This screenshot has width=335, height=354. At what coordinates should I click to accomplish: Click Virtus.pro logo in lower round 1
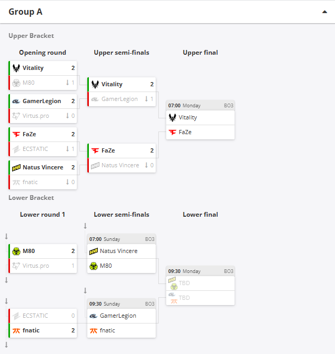(x=16, y=266)
